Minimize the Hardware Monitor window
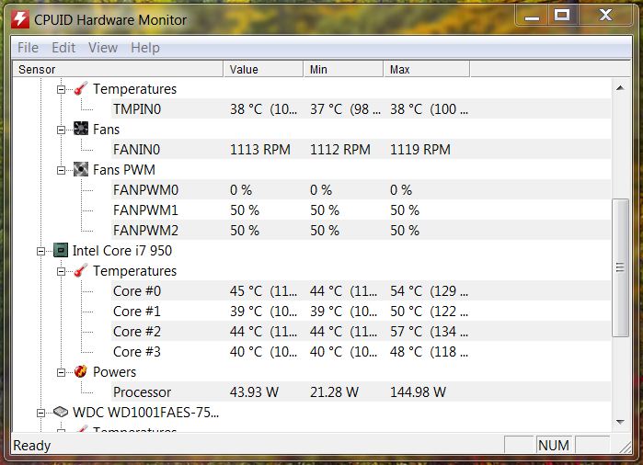The height and width of the screenshot is (465, 643). pos(532,16)
